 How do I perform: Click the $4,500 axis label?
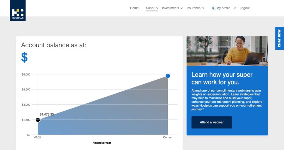coord(26,89)
